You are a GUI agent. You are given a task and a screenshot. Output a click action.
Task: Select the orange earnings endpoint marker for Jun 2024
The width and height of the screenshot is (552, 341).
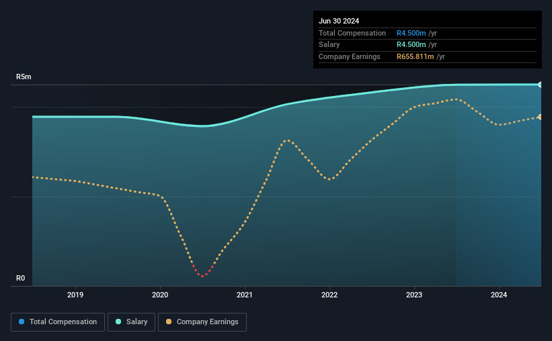click(540, 117)
